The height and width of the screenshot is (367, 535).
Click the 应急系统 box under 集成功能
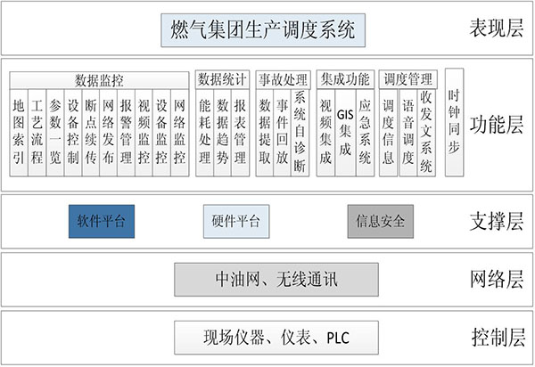[x=365, y=133]
